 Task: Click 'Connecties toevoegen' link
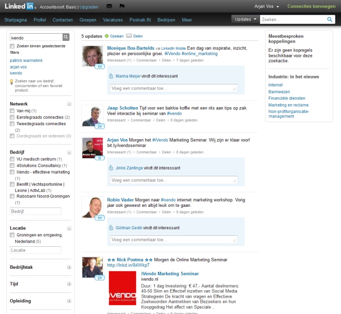[x=311, y=6]
